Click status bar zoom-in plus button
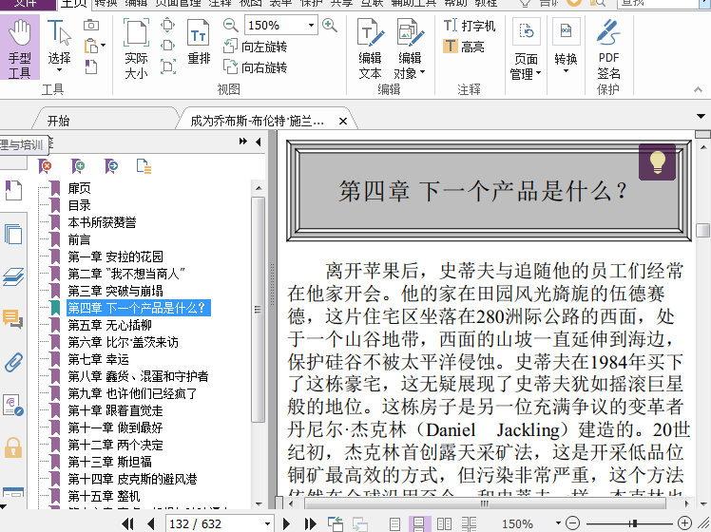 [x=684, y=523]
